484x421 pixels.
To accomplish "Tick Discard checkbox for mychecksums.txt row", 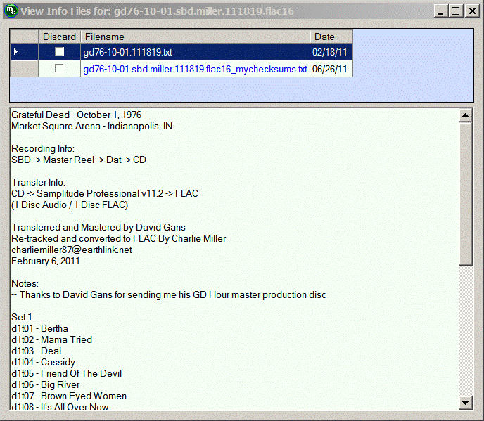I will pyautogui.click(x=59, y=68).
